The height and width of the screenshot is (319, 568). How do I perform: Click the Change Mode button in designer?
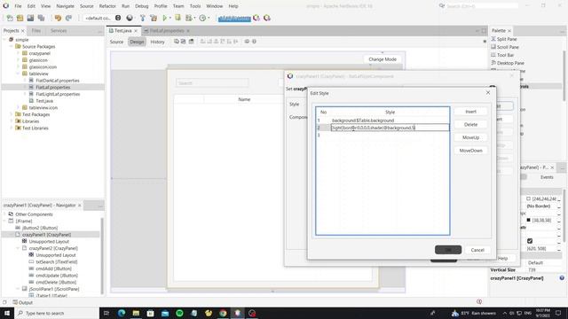pyautogui.click(x=383, y=59)
